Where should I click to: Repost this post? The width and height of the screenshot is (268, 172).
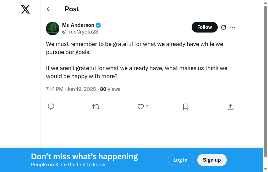(x=96, y=107)
